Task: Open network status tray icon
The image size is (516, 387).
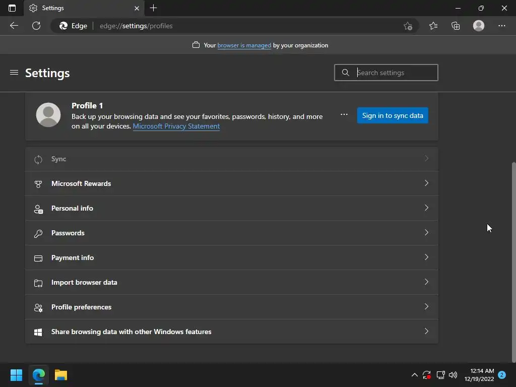Action: 440,375
